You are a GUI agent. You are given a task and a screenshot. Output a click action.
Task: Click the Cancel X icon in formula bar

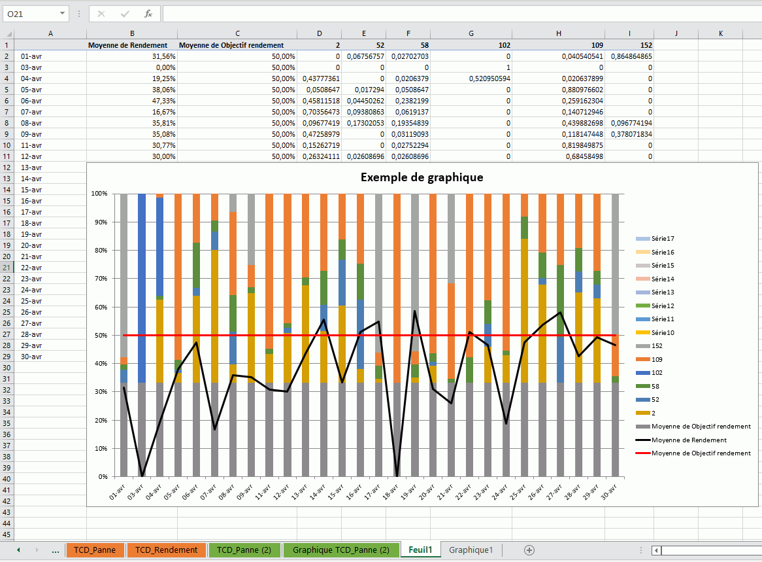pyautogui.click(x=101, y=14)
